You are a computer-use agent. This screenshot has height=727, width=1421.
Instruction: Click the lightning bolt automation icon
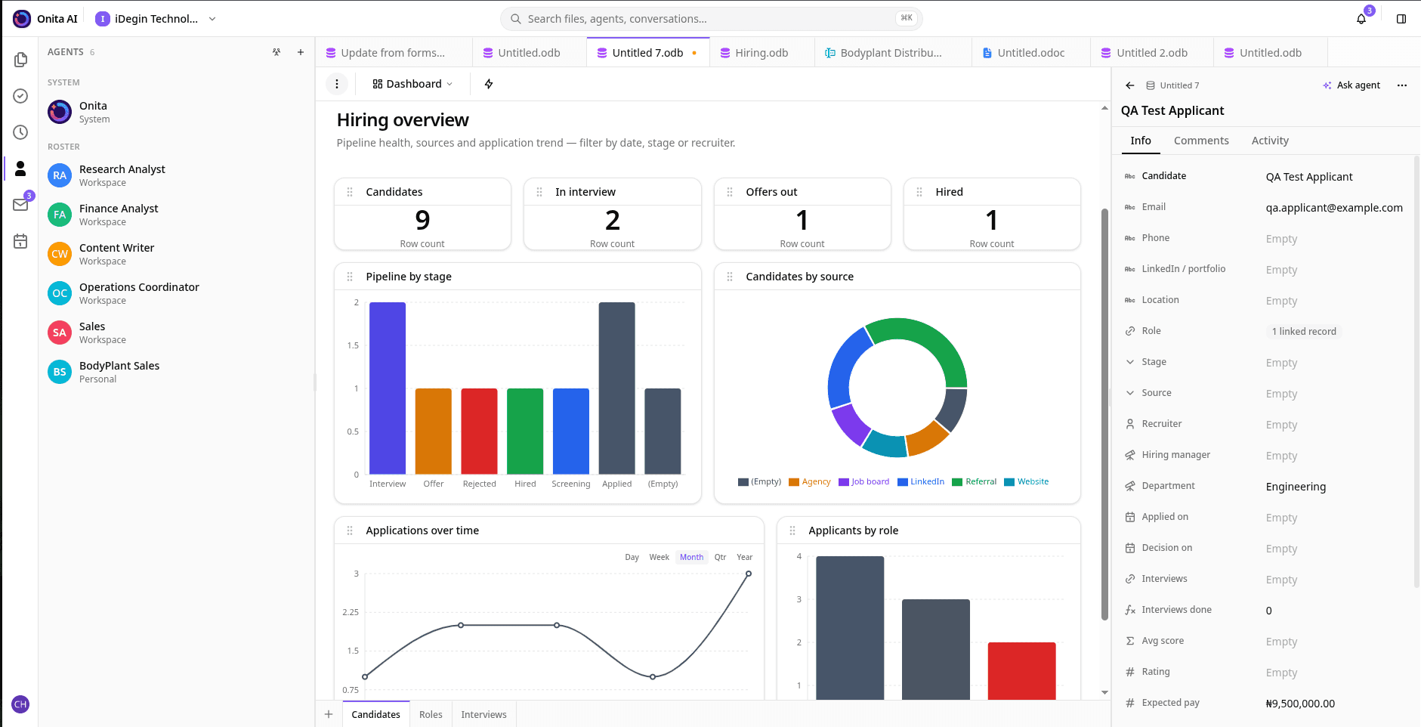489,84
